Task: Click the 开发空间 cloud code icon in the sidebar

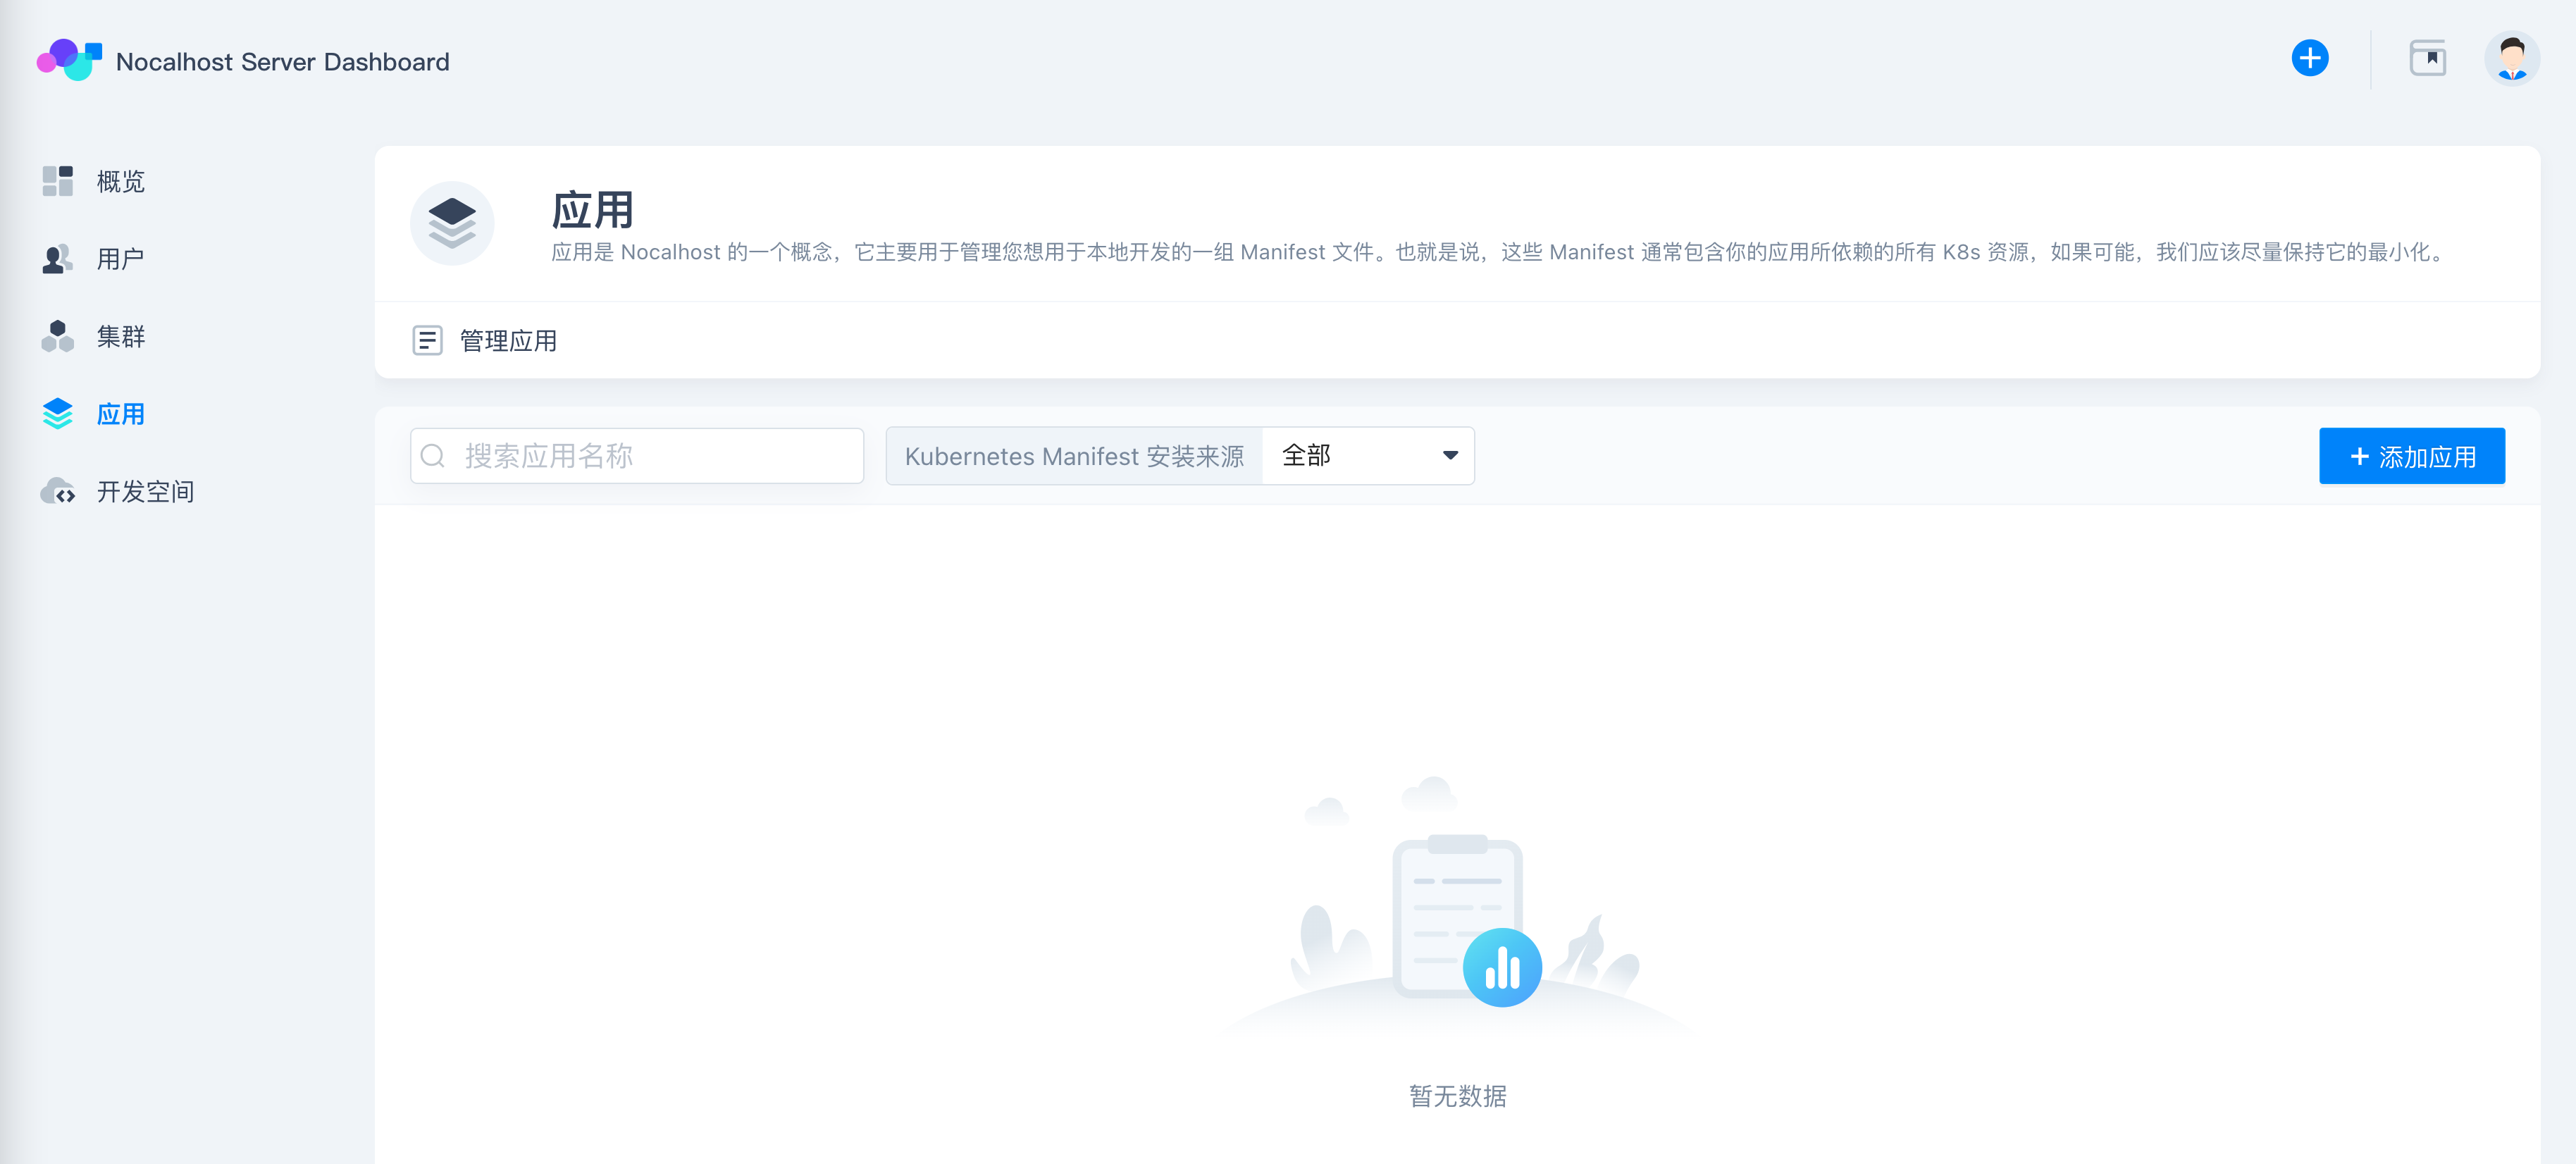Action: (58, 491)
